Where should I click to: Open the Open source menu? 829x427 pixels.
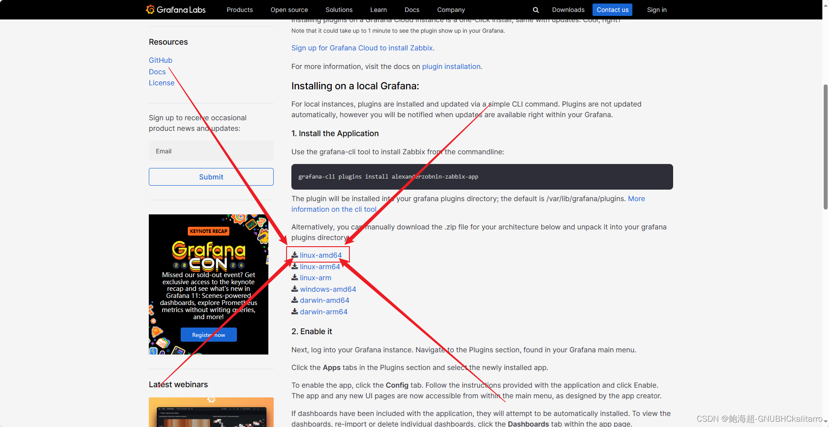pos(289,10)
